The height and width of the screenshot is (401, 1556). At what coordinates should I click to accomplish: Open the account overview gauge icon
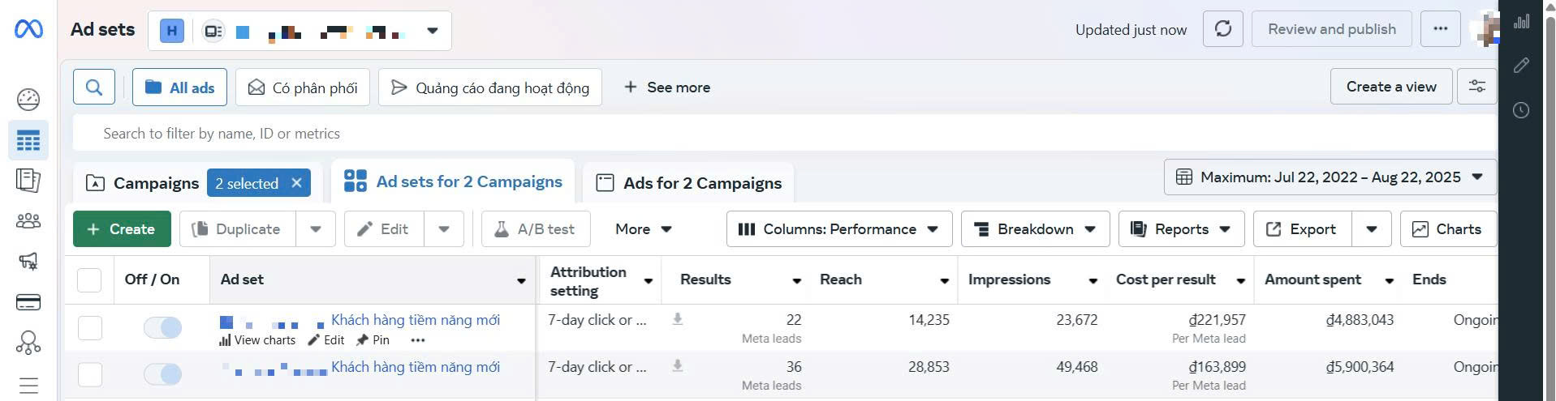[x=28, y=100]
